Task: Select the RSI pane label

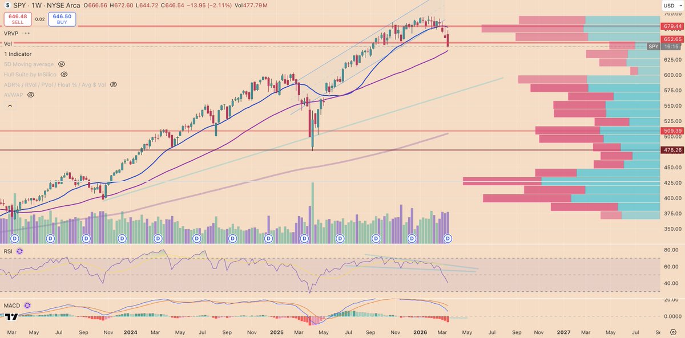Action: point(8,251)
